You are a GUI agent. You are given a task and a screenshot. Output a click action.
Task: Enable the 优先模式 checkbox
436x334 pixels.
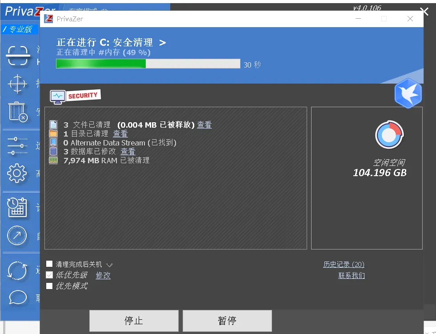coord(49,286)
